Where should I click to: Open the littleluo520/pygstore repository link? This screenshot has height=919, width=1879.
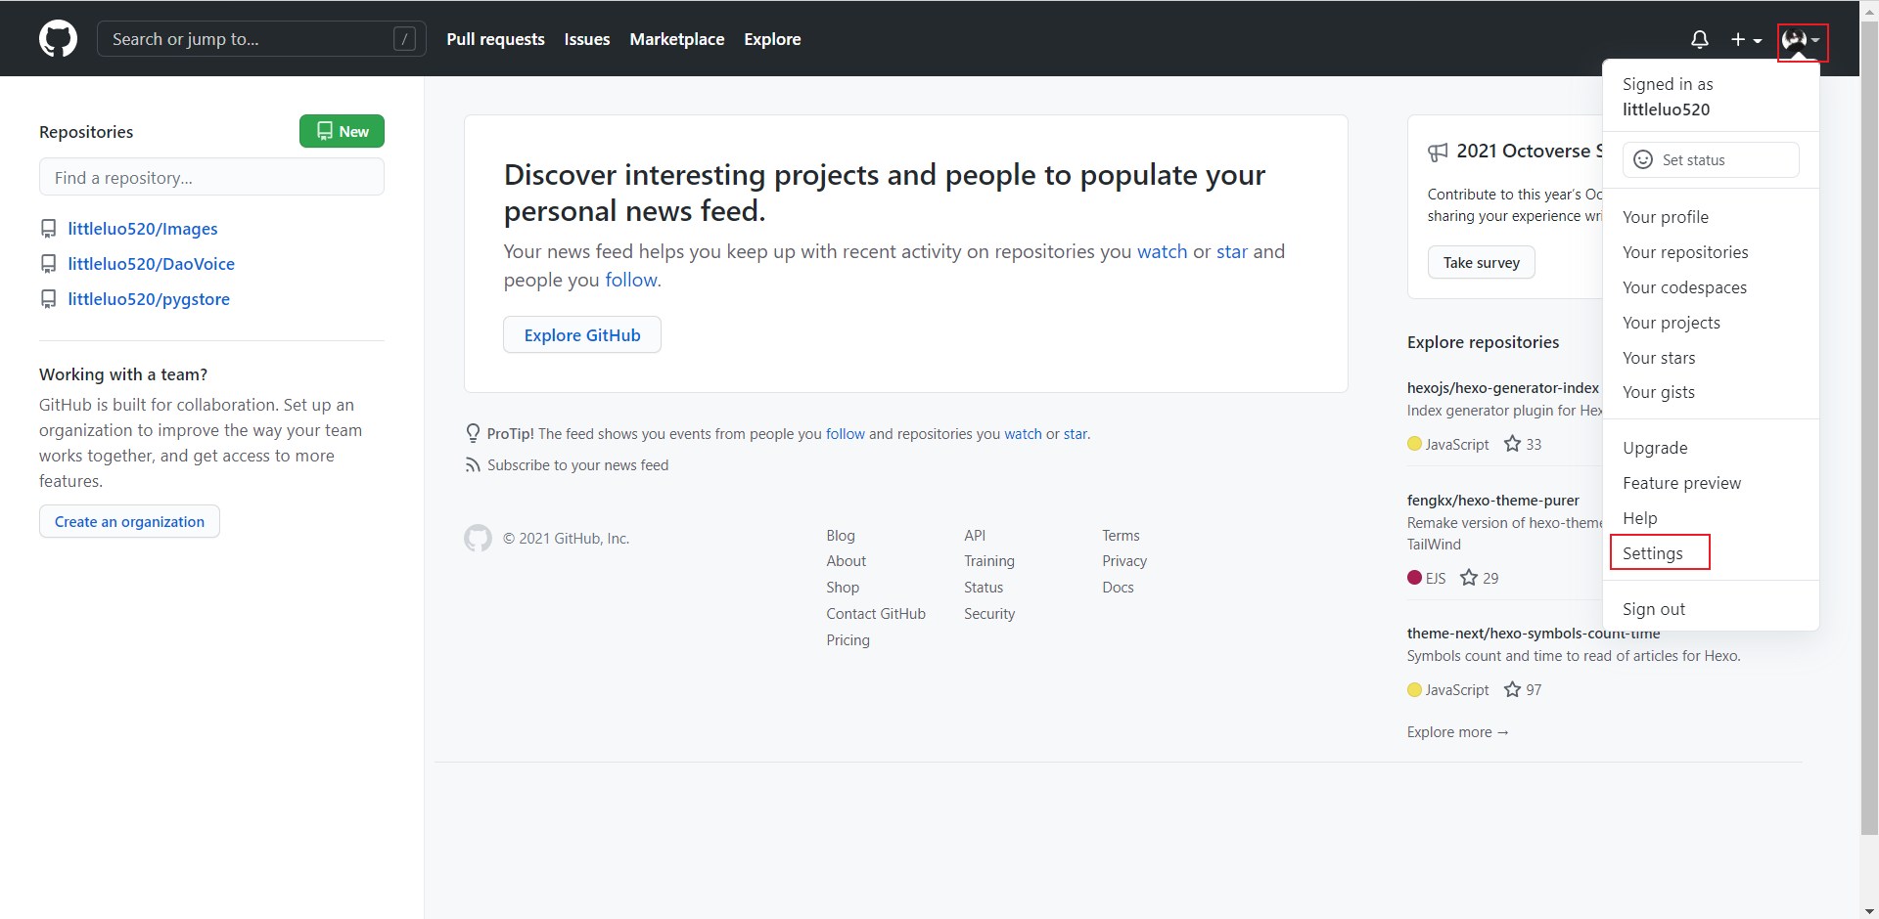tap(149, 299)
